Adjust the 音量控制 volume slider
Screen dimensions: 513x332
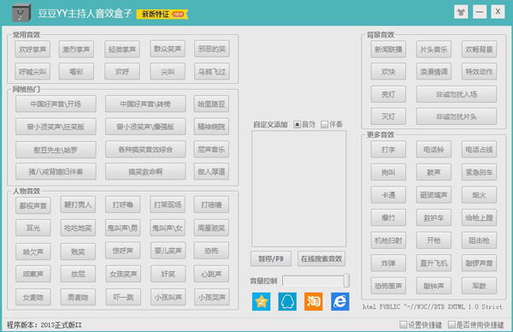[x=315, y=281]
